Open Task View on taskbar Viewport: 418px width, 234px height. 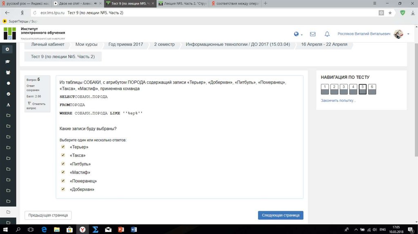click(31, 230)
